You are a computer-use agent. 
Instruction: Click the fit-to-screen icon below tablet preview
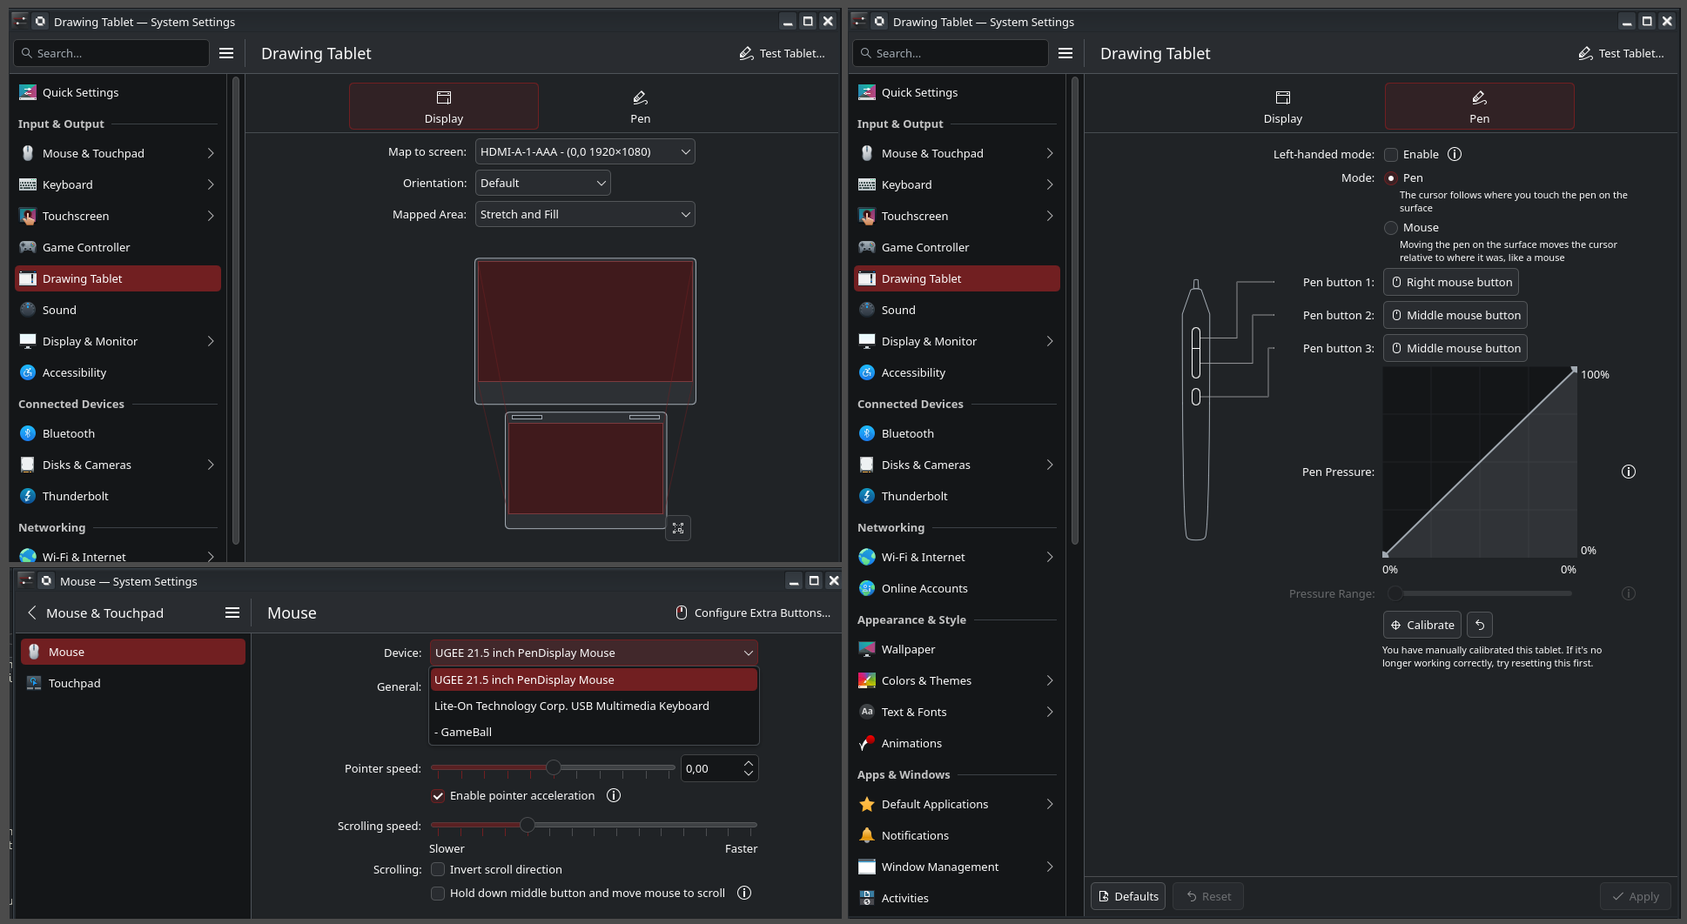click(x=678, y=528)
